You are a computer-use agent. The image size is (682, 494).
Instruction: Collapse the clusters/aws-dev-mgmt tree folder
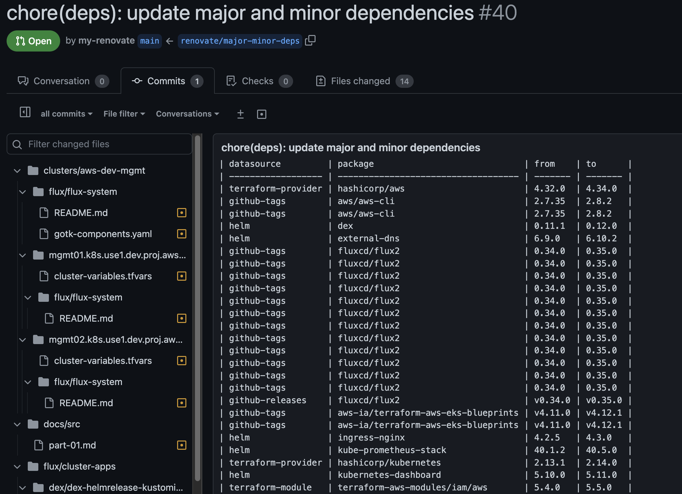pos(17,170)
